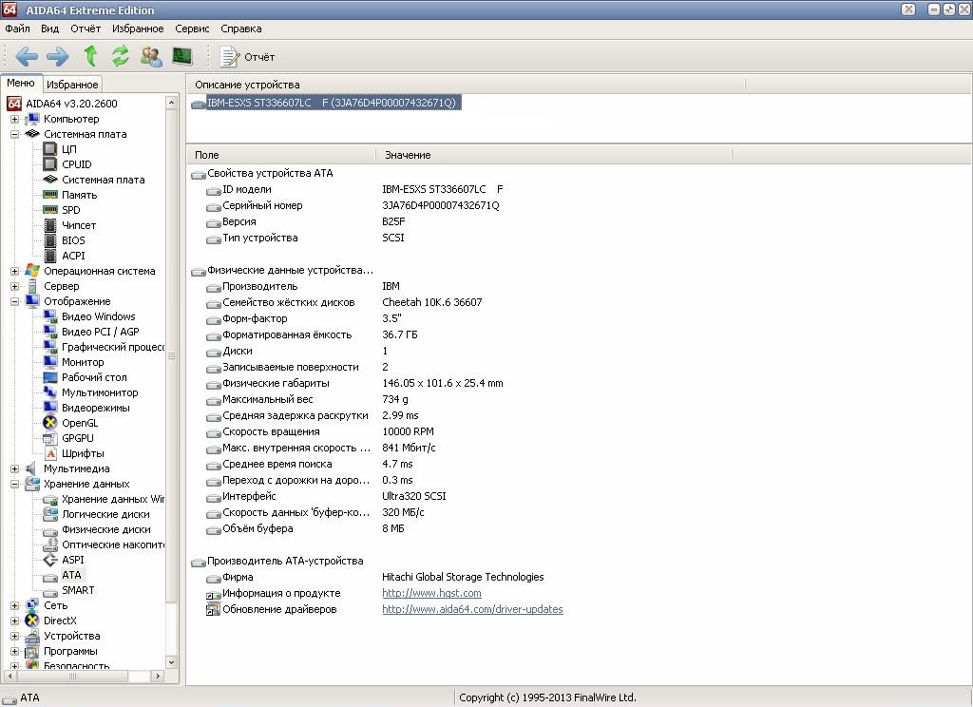Expand the Устройства tree node
This screenshot has width=973, height=707.
14,636
